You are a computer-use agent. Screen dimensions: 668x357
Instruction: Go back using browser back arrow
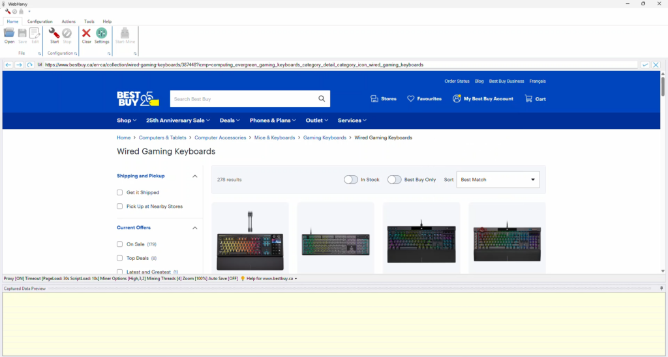click(x=8, y=64)
